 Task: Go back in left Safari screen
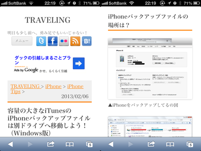[x=10, y=144]
